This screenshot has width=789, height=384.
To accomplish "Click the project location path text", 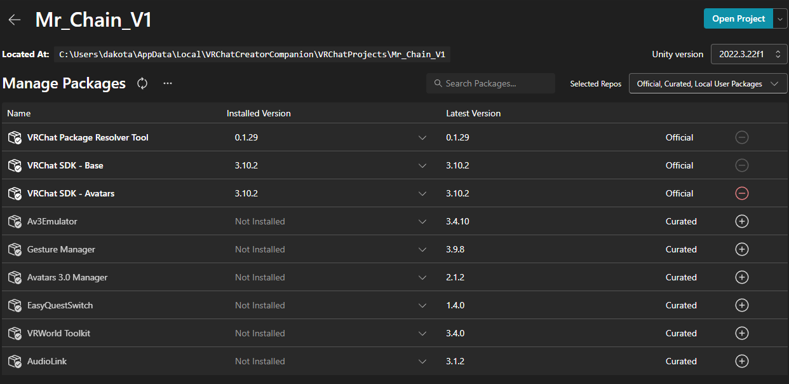I will pos(252,55).
